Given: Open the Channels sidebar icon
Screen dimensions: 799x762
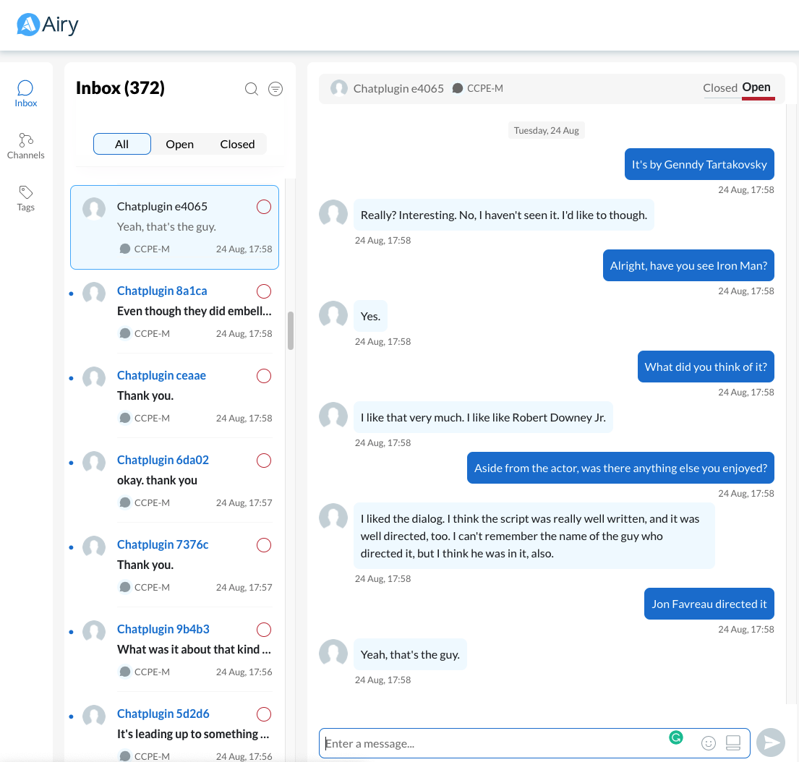Looking at the screenshot, I should click(x=25, y=145).
